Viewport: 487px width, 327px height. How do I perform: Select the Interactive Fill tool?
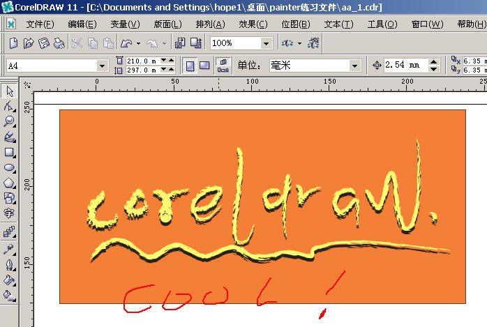(9, 296)
